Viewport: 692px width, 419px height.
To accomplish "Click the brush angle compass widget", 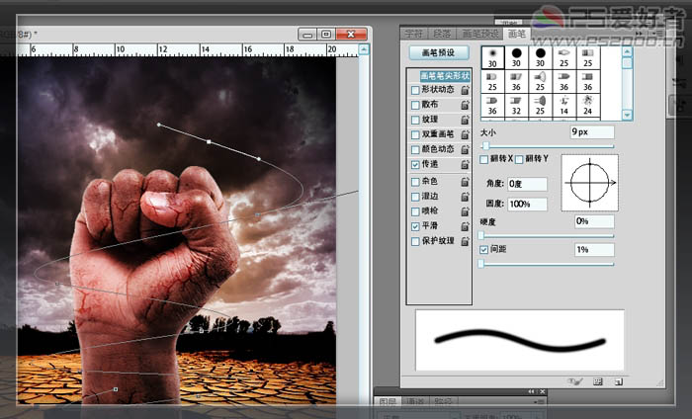I will pos(589,182).
